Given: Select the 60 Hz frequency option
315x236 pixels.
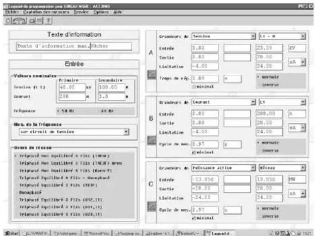Looking at the screenshot, I should coord(106,111).
